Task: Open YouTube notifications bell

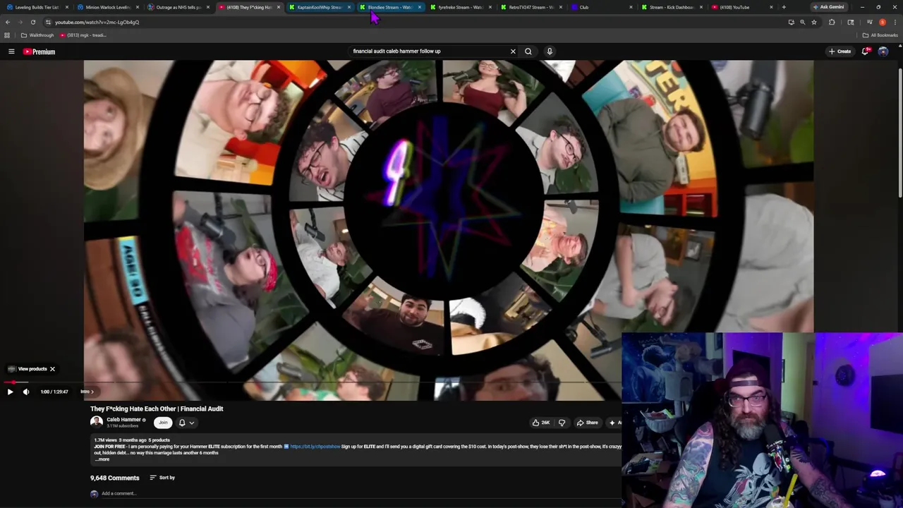Action: (866, 52)
